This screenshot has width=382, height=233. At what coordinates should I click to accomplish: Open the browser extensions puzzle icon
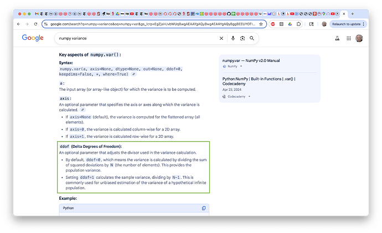pos(298,24)
